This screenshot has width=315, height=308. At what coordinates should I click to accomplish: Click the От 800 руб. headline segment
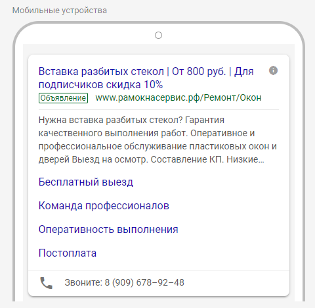point(199,72)
